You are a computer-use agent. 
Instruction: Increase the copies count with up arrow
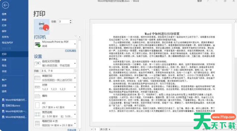(x=70, y=20)
